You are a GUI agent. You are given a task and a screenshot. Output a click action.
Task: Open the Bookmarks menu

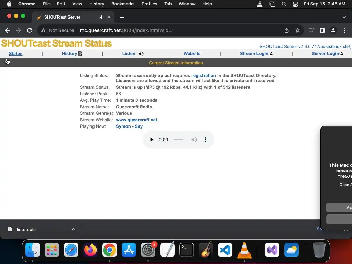[x=123, y=4]
